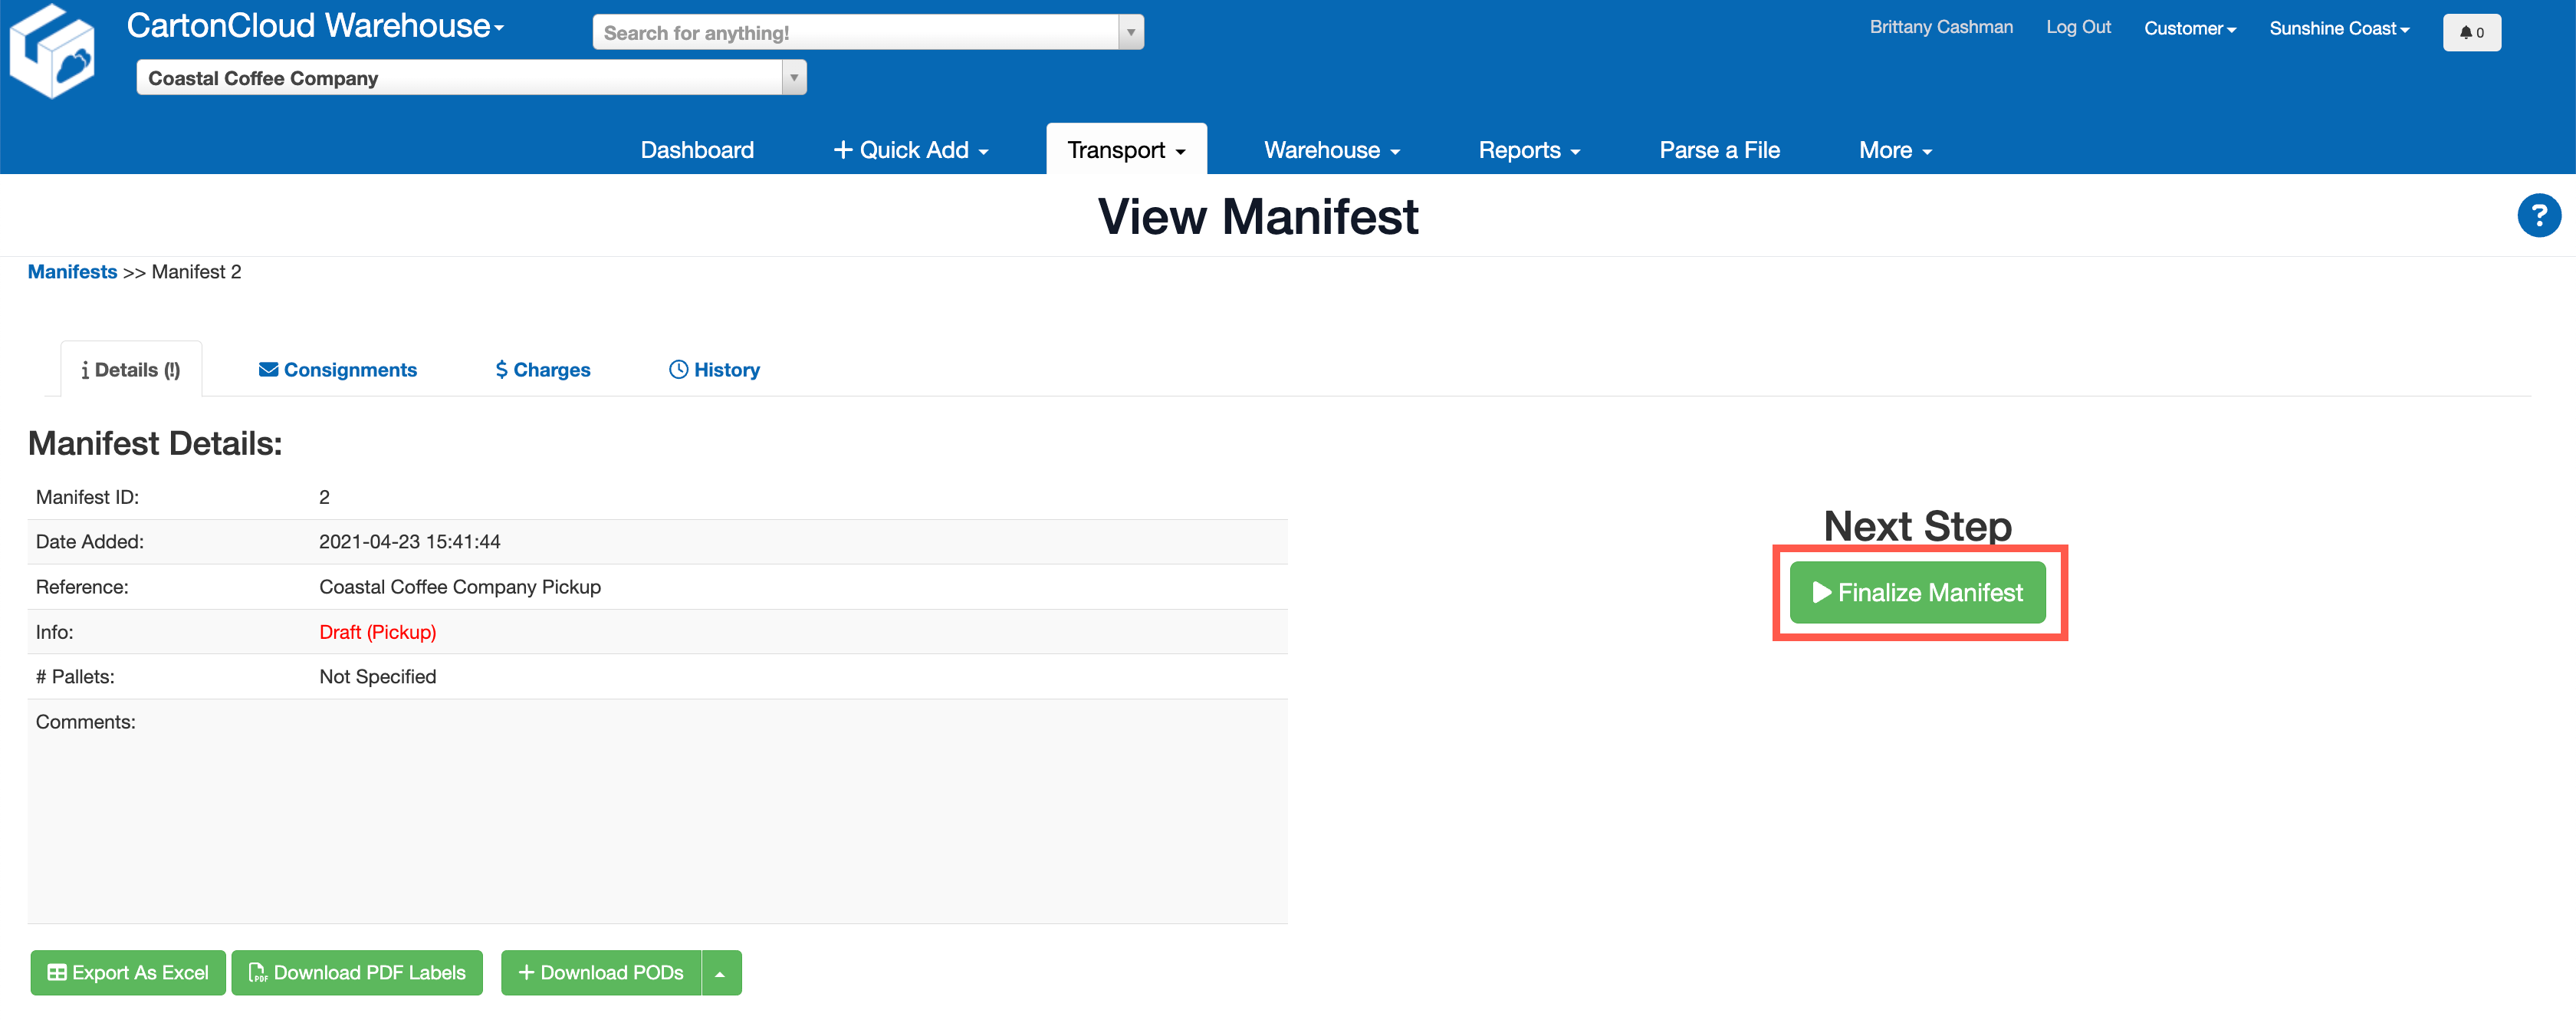Click the notifications bell icon
The height and width of the screenshot is (1020, 2576).
point(2471,32)
